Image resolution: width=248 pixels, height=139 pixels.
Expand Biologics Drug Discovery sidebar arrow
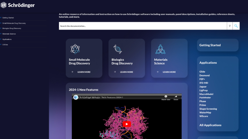[1, 28]
